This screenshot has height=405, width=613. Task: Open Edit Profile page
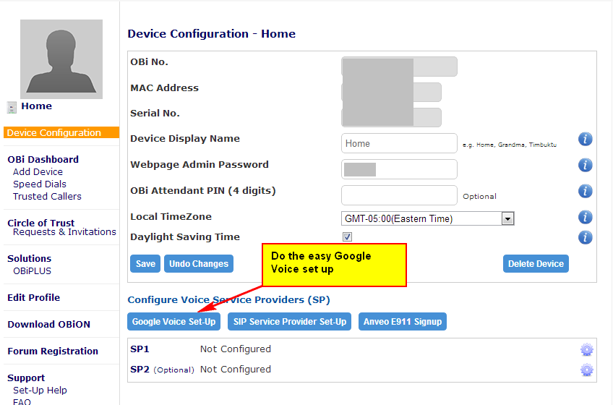pyautogui.click(x=34, y=297)
